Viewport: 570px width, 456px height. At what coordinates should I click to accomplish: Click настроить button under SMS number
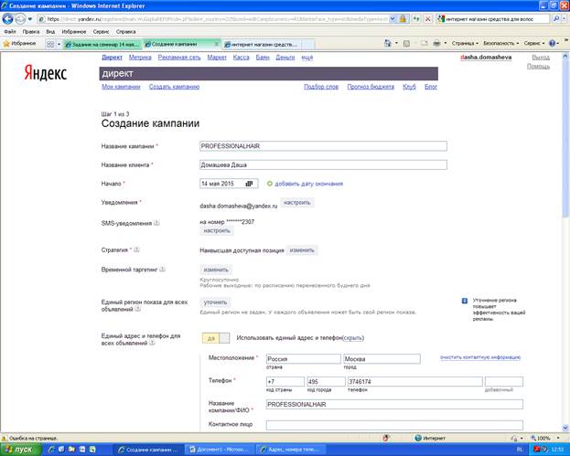pyautogui.click(x=217, y=230)
